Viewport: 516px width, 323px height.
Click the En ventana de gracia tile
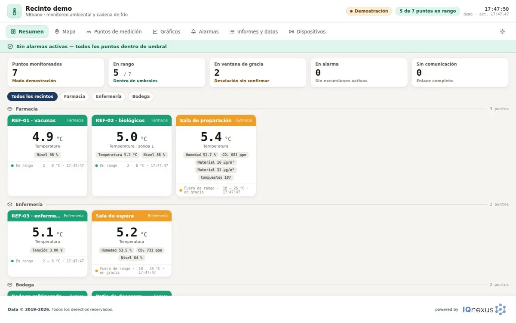click(258, 73)
